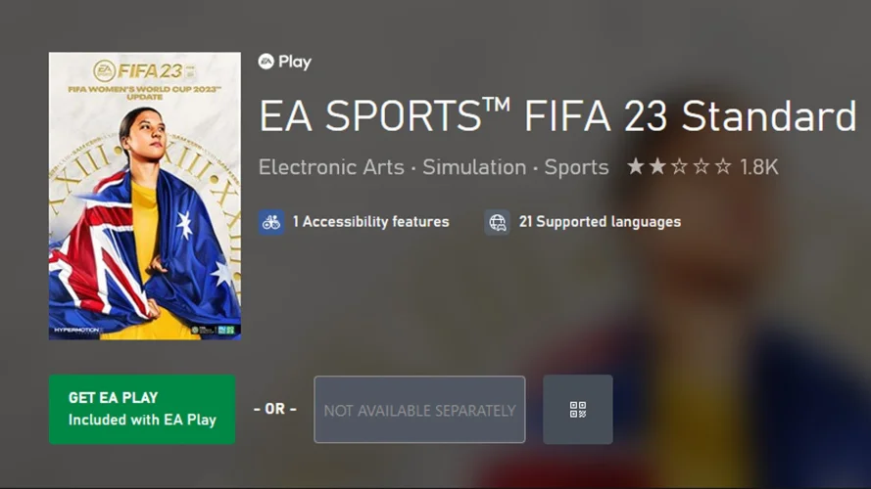Open the 1 Accessibility features details
The width and height of the screenshot is (871, 489).
(370, 222)
